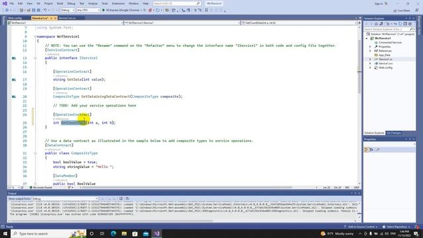Select the App_Data folder
The width and height of the screenshot is (423, 238).
click(384, 55)
